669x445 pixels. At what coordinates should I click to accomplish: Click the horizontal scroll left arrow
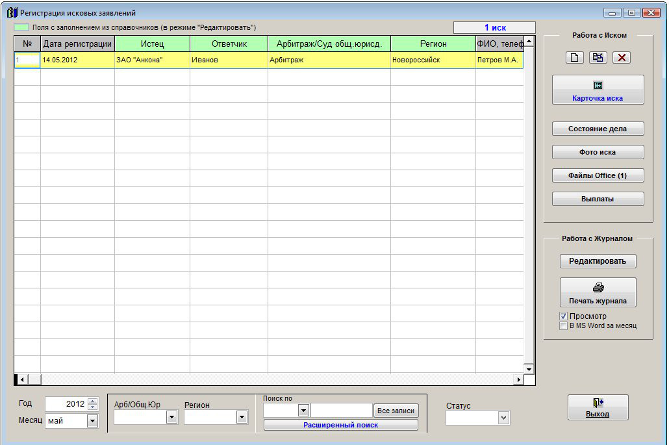23,379
